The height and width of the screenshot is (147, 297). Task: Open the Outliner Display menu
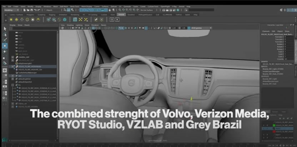pyautogui.click(x=12, y=25)
